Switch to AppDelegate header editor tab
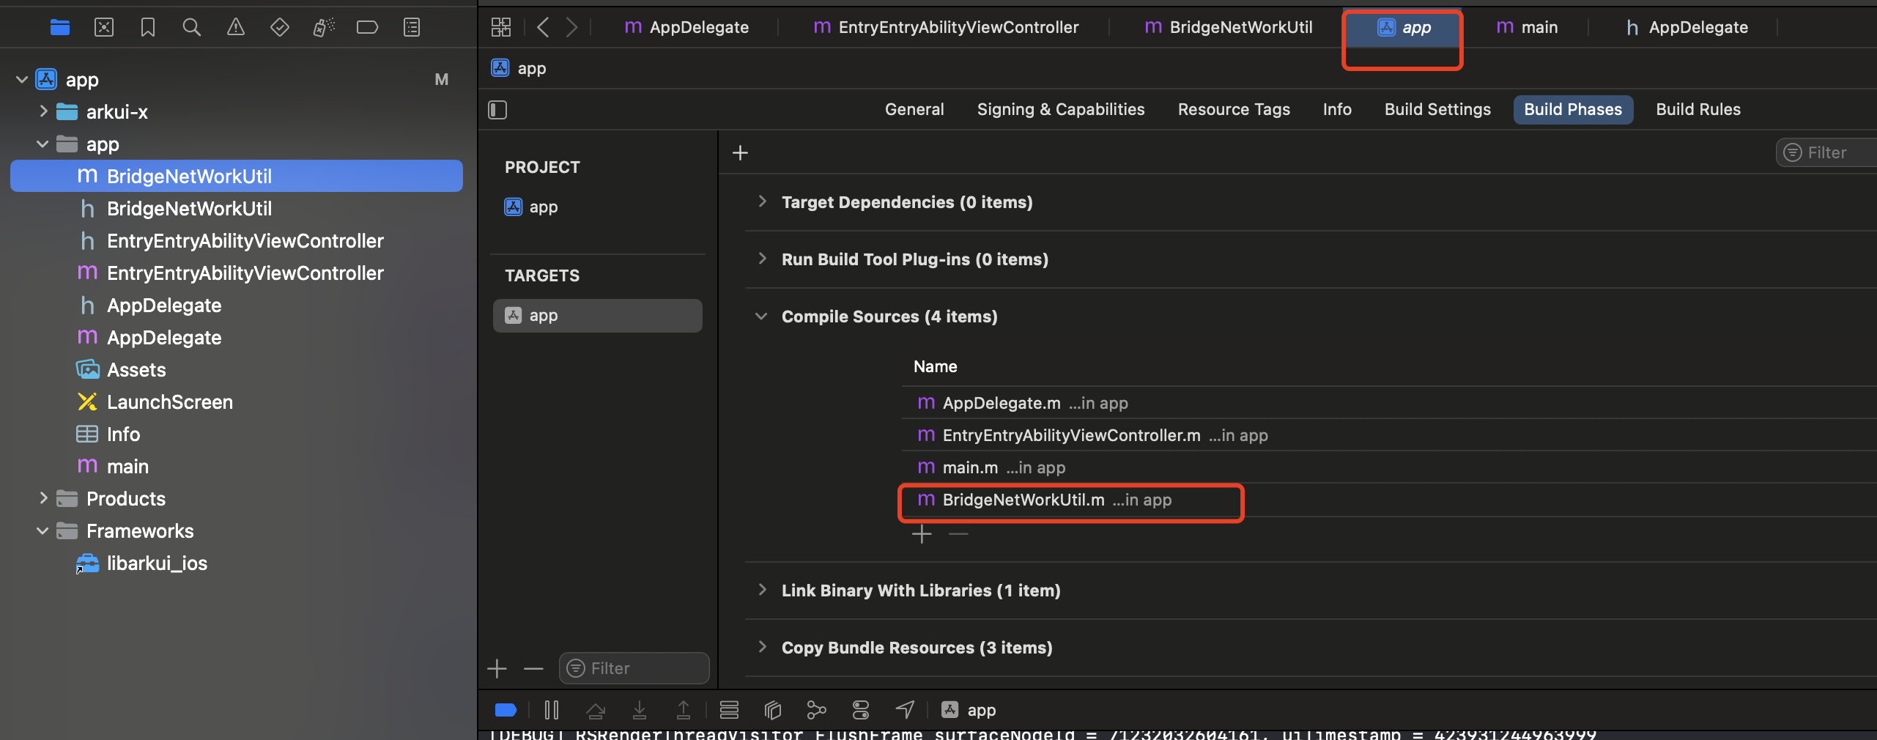 pyautogui.click(x=1687, y=28)
